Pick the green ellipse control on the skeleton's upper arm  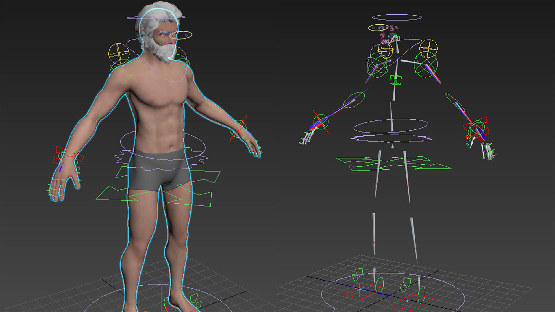(354, 100)
